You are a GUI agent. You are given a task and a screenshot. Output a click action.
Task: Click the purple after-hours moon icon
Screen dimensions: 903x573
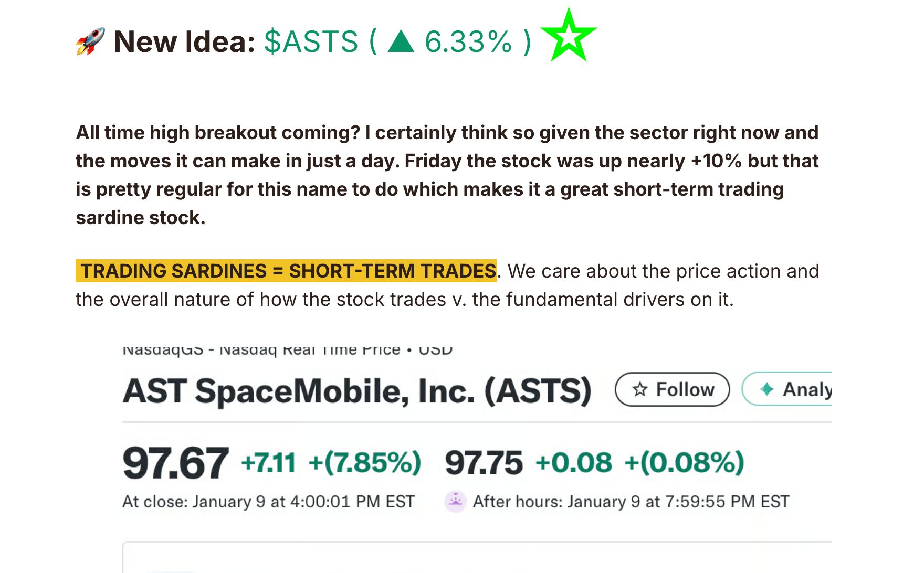click(x=455, y=501)
